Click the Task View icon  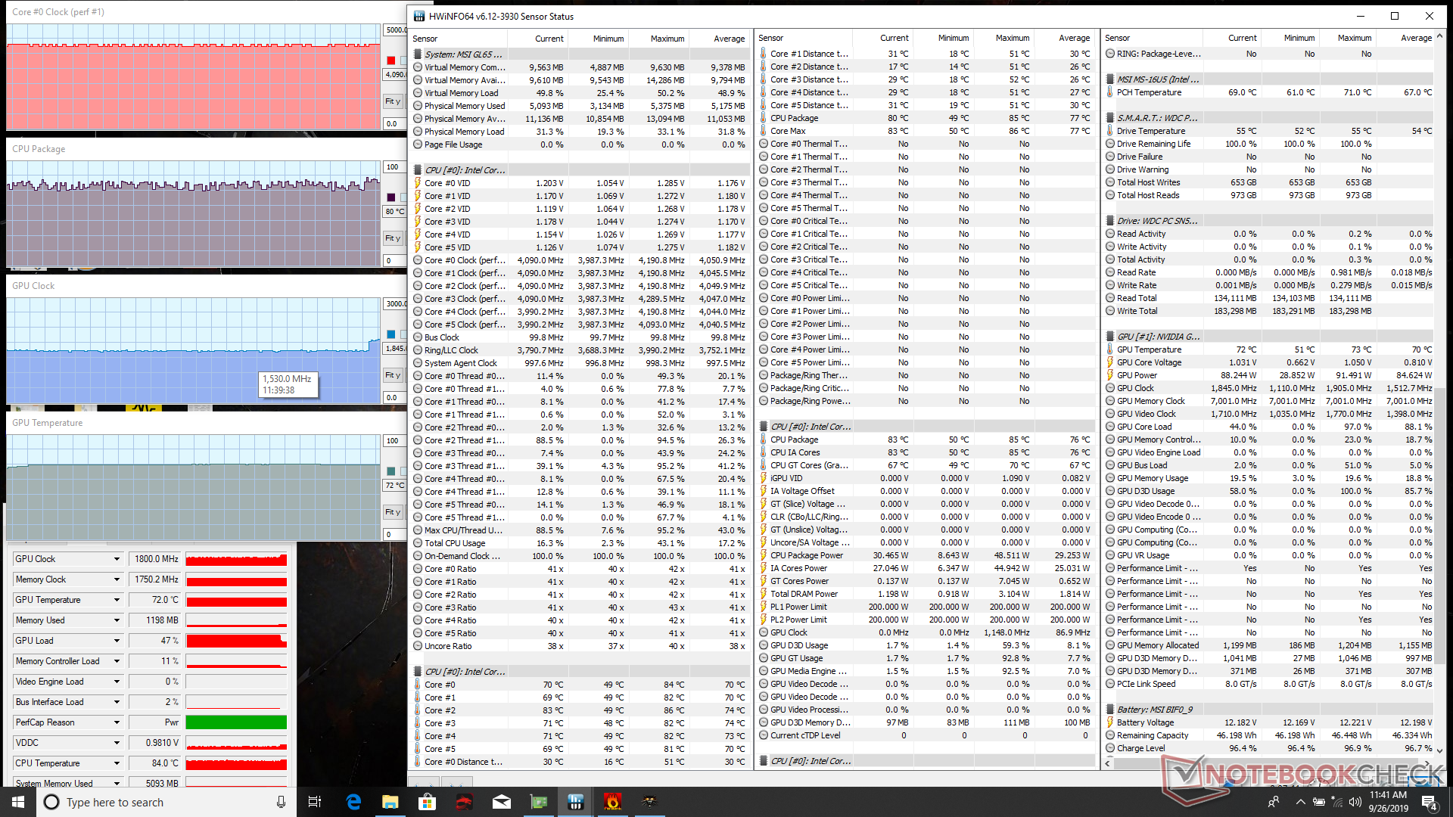click(x=315, y=802)
